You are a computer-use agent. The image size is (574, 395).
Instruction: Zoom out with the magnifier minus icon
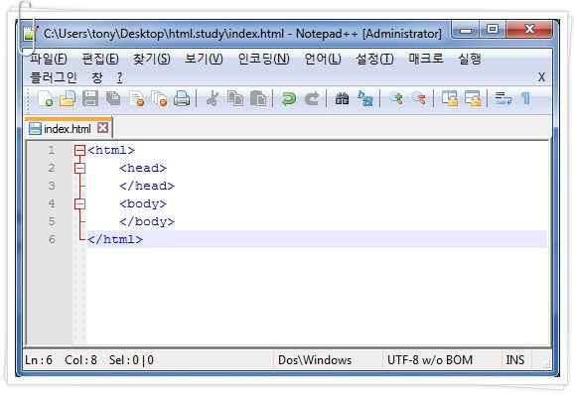click(x=419, y=98)
